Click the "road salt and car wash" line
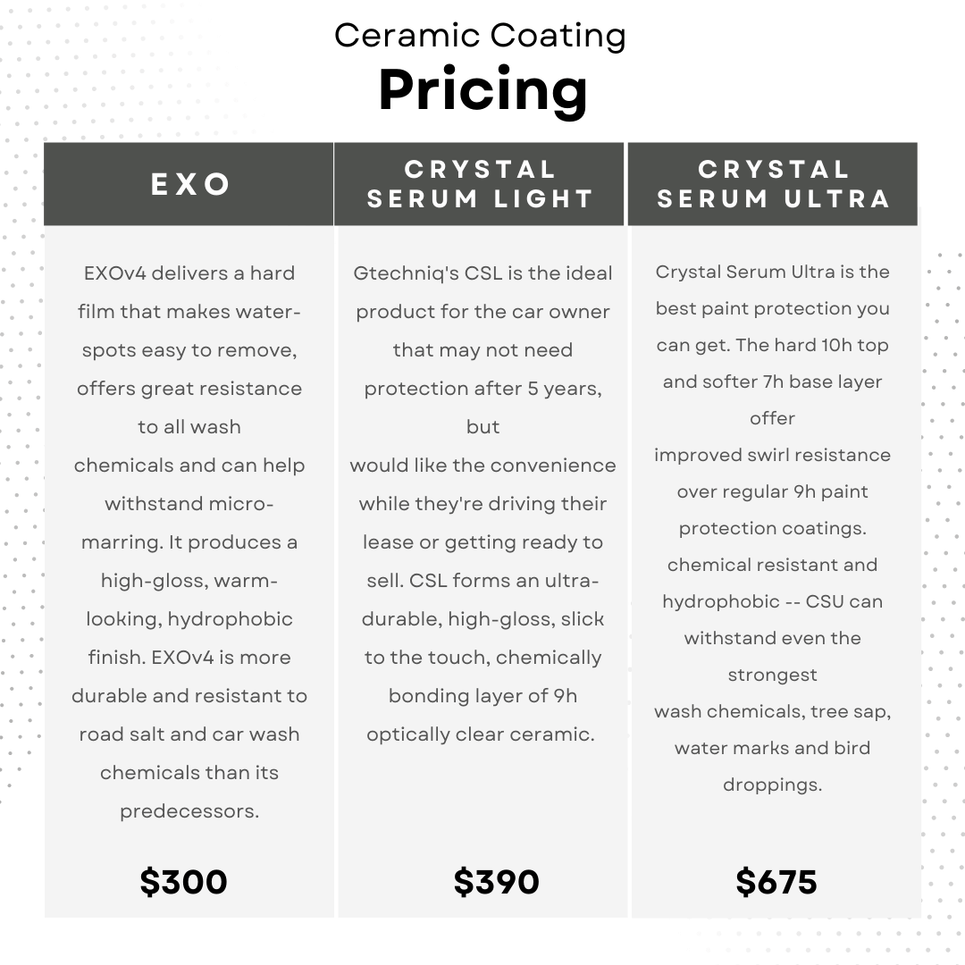Viewport: 965px width, 965px height. click(189, 734)
